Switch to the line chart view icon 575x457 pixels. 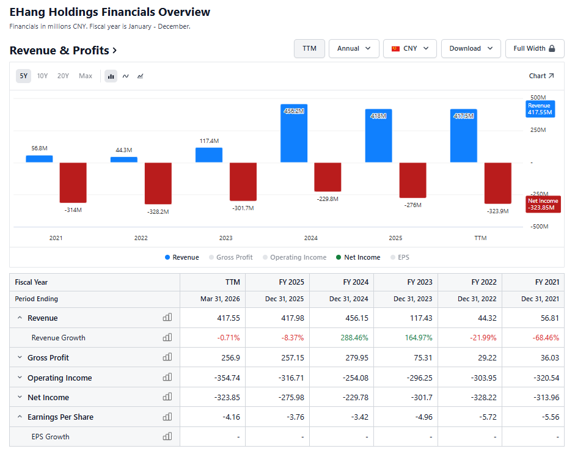(x=126, y=76)
